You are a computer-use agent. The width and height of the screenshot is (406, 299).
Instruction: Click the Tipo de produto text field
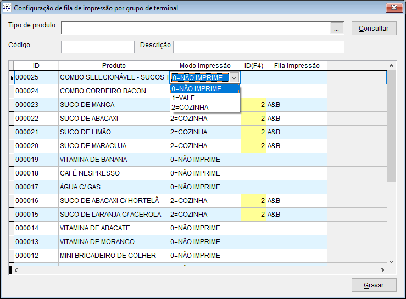point(196,29)
